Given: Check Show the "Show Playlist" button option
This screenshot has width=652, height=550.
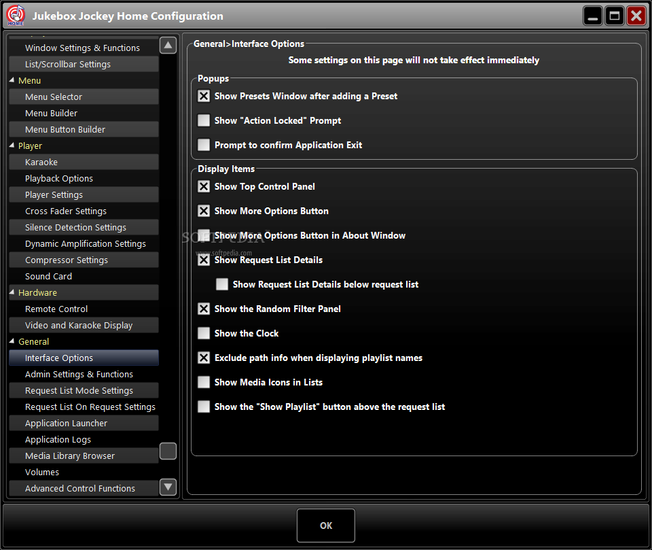Looking at the screenshot, I should 204,407.
